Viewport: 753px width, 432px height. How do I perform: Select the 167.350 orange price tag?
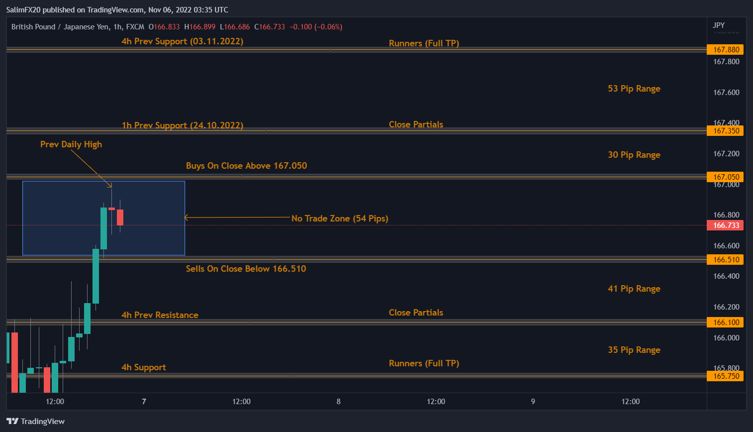click(x=726, y=131)
